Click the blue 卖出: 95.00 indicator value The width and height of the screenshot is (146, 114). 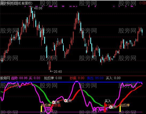[x=95, y=78]
